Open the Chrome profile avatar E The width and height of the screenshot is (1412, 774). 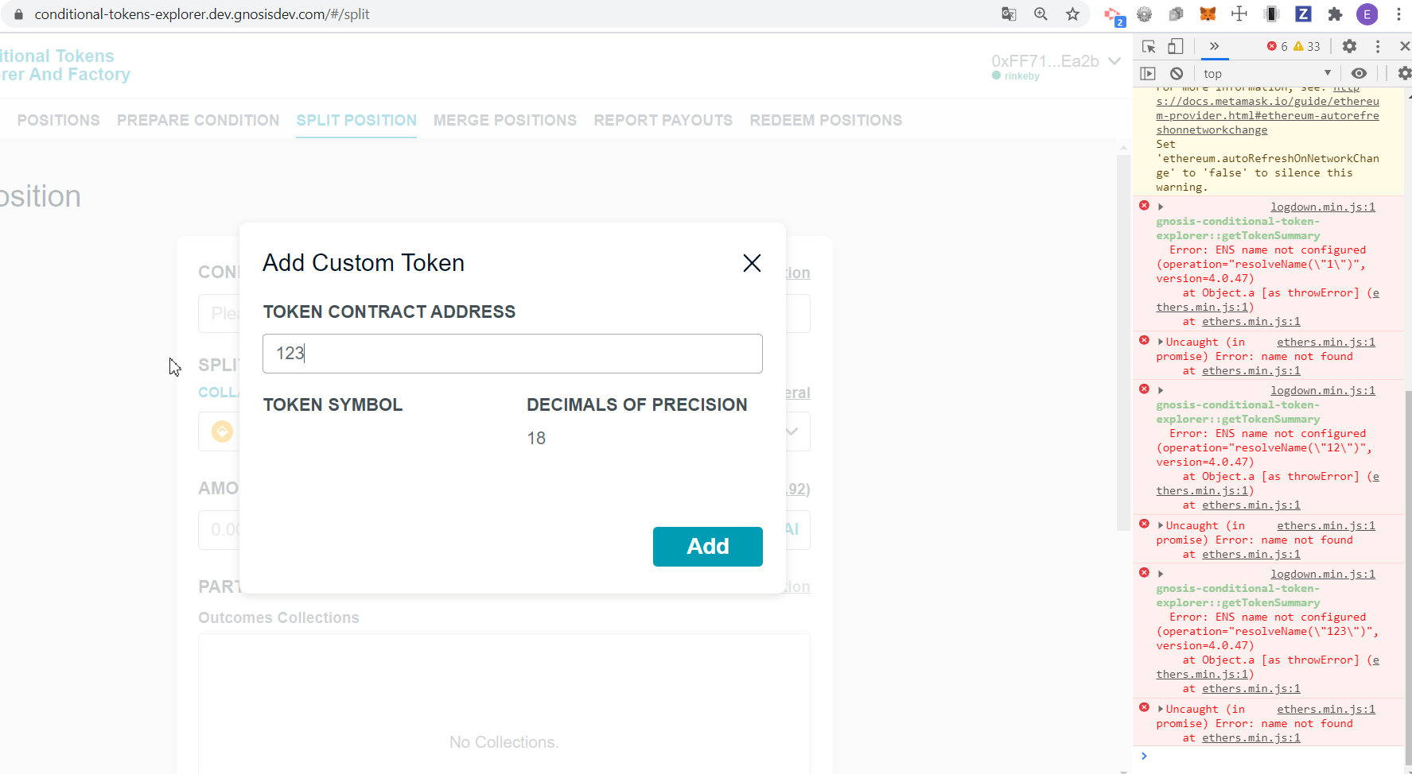pyautogui.click(x=1367, y=14)
